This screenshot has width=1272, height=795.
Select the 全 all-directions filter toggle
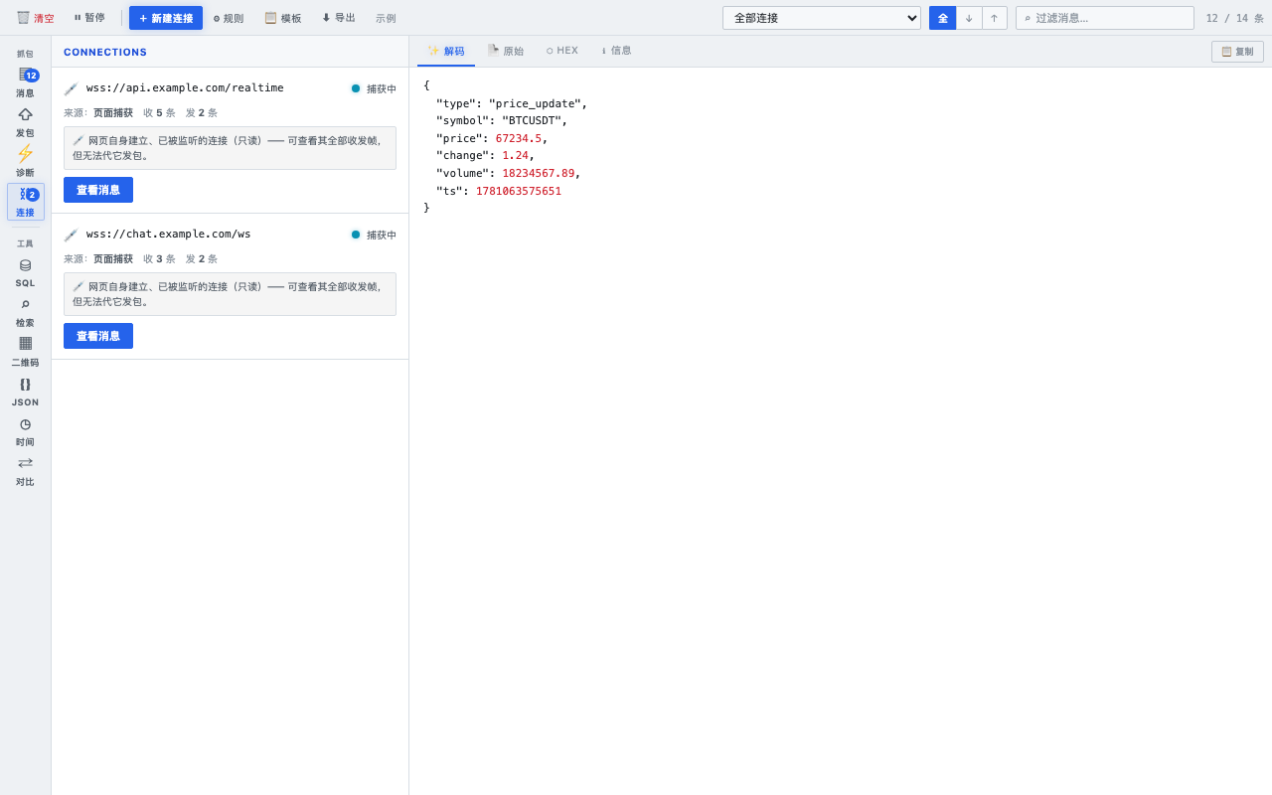click(942, 18)
